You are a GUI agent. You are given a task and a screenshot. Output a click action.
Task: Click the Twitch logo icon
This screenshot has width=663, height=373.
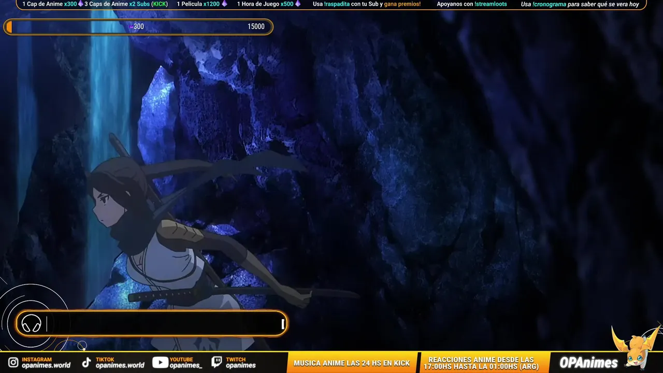217,363
